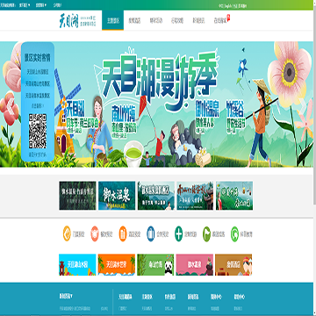Click the green flag circle icon
Viewport: 316px width, 316px height.
tap(207, 234)
